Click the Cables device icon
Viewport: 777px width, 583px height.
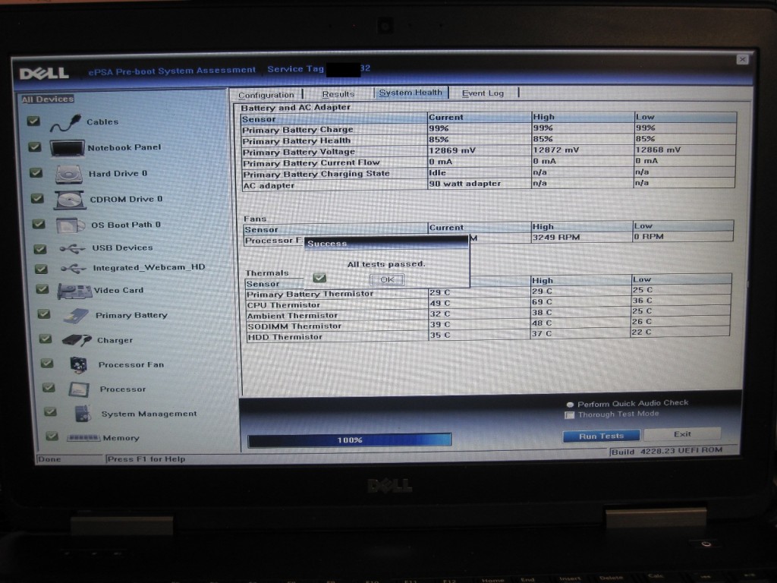[x=65, y=122]
